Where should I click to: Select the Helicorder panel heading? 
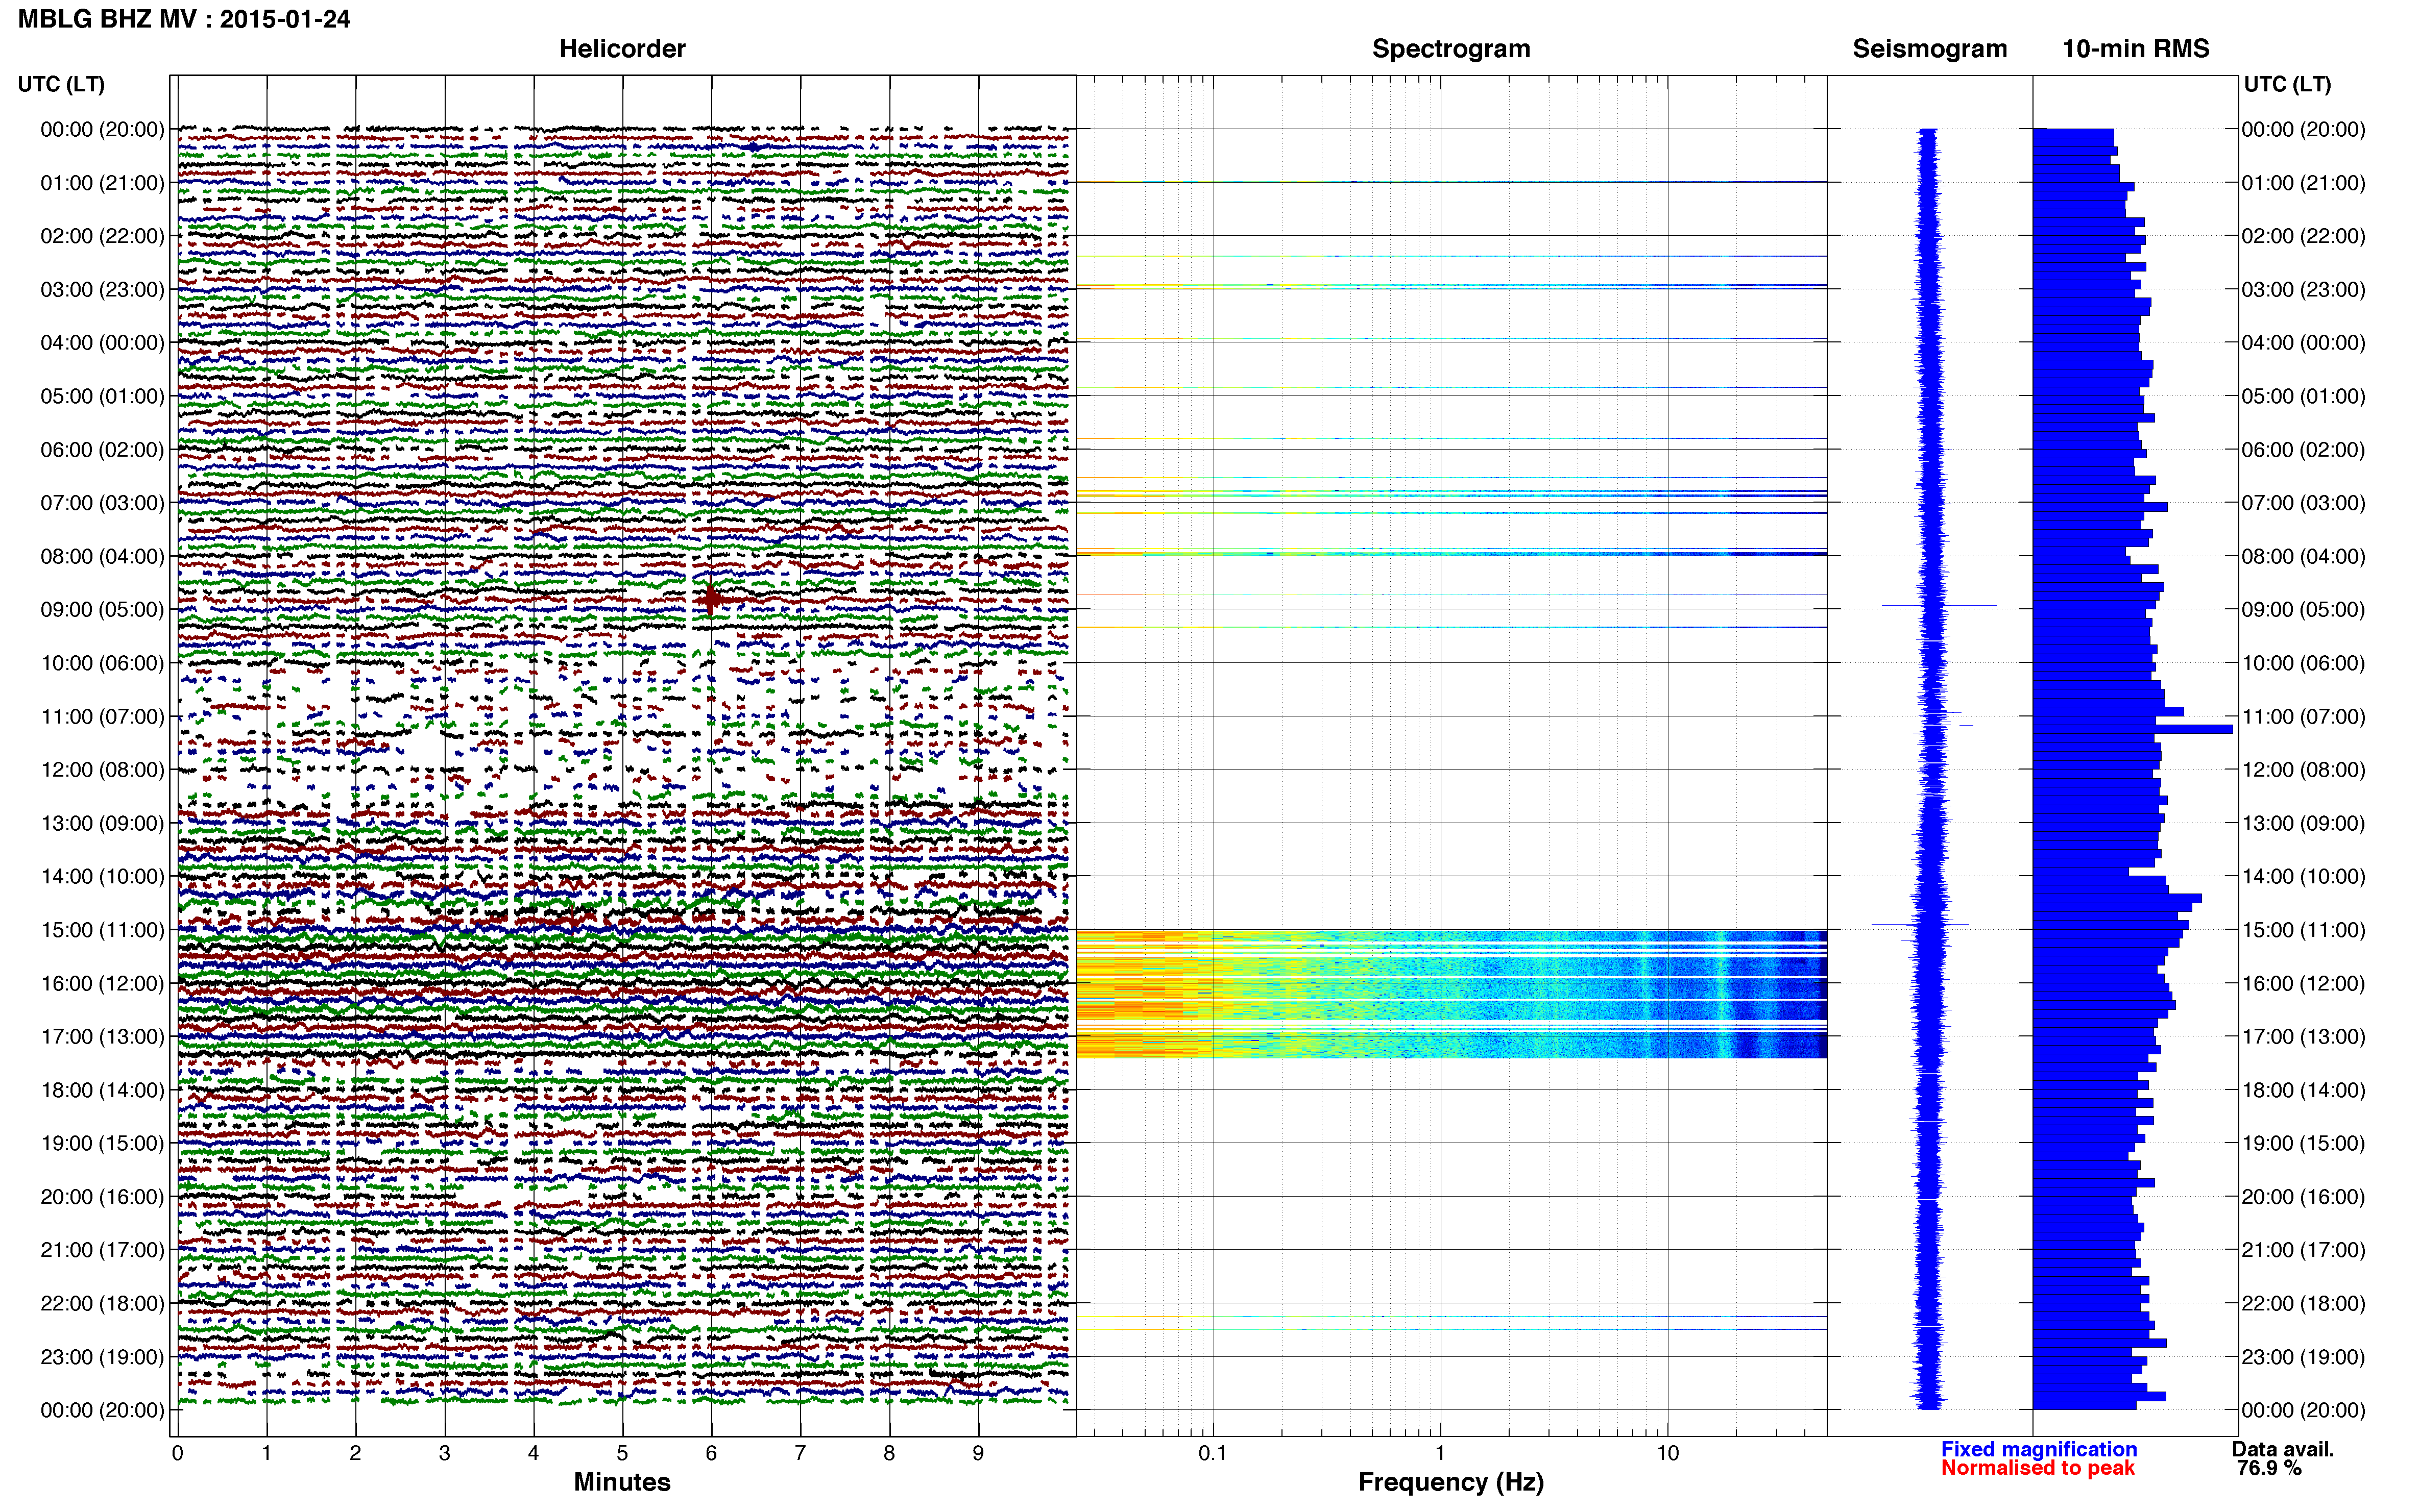(x=621, y=48)
